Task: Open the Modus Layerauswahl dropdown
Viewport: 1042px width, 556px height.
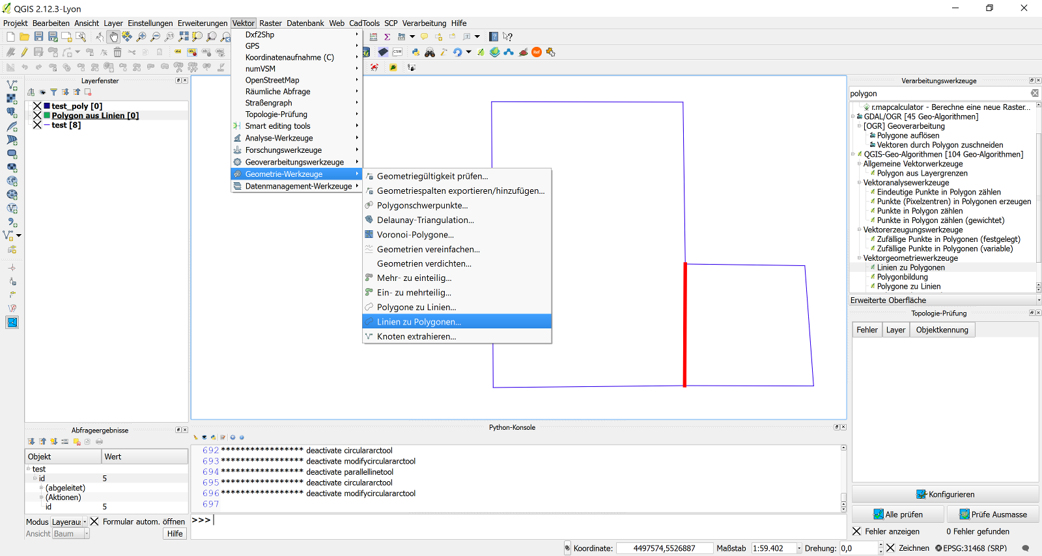Action: click(69, 522)
